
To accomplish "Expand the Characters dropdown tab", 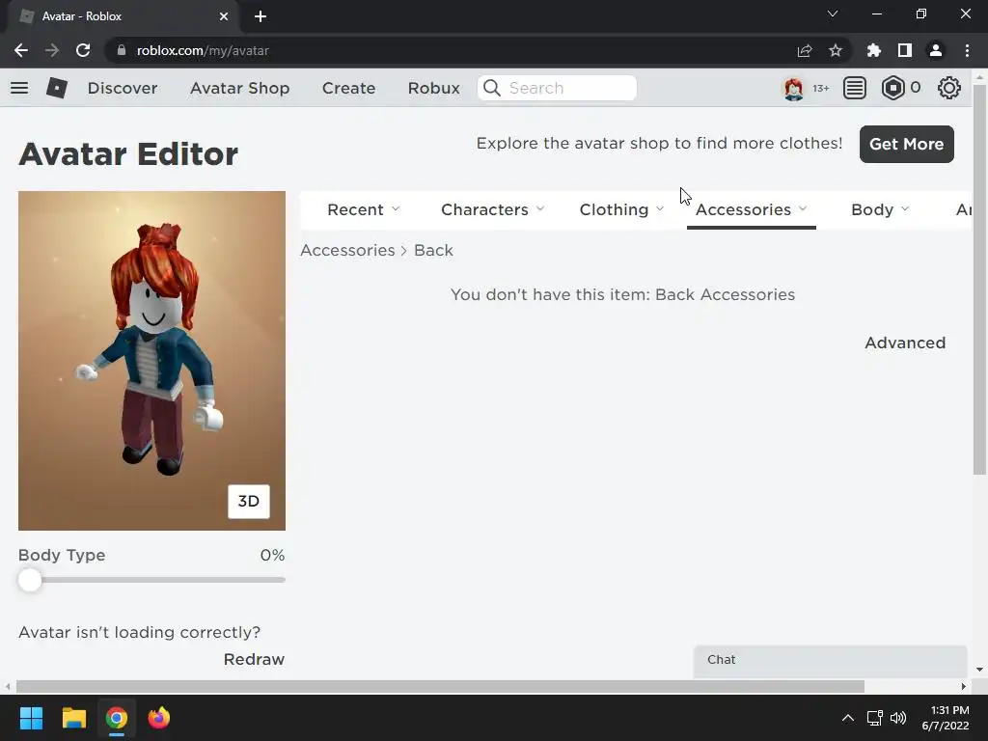I will (x=493, y=209).
